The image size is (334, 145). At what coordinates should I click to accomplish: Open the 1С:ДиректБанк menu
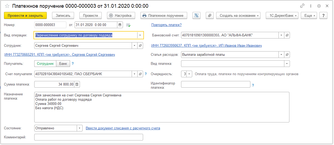(282, 15)
